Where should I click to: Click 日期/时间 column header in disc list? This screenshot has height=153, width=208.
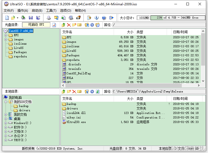coord(186,32)
